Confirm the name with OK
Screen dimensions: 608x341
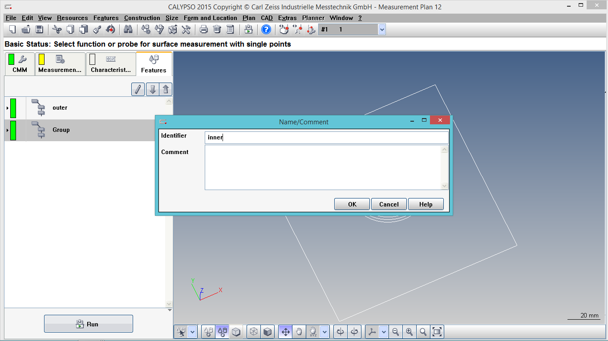(x=352, y=204)
